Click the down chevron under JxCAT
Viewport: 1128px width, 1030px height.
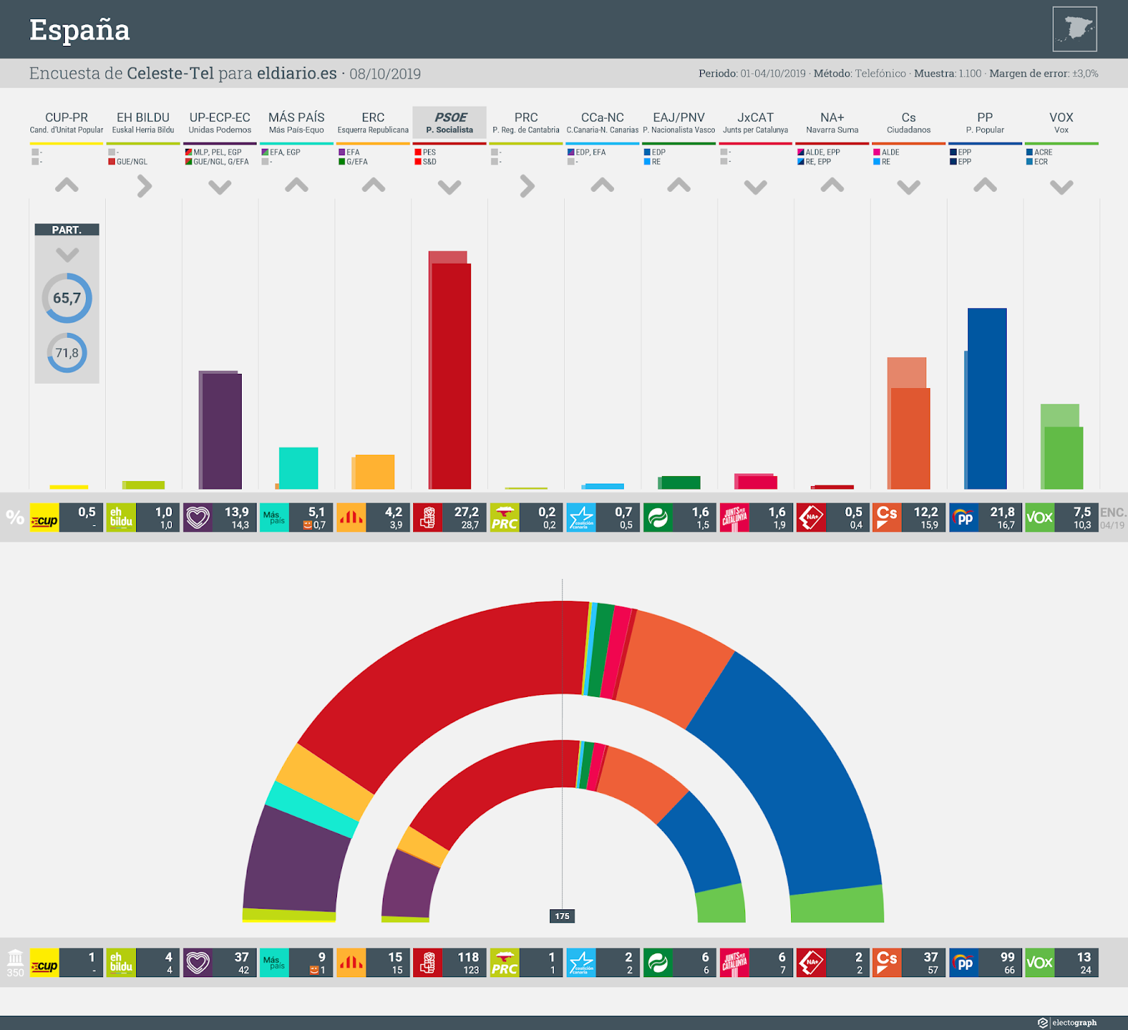756,187
